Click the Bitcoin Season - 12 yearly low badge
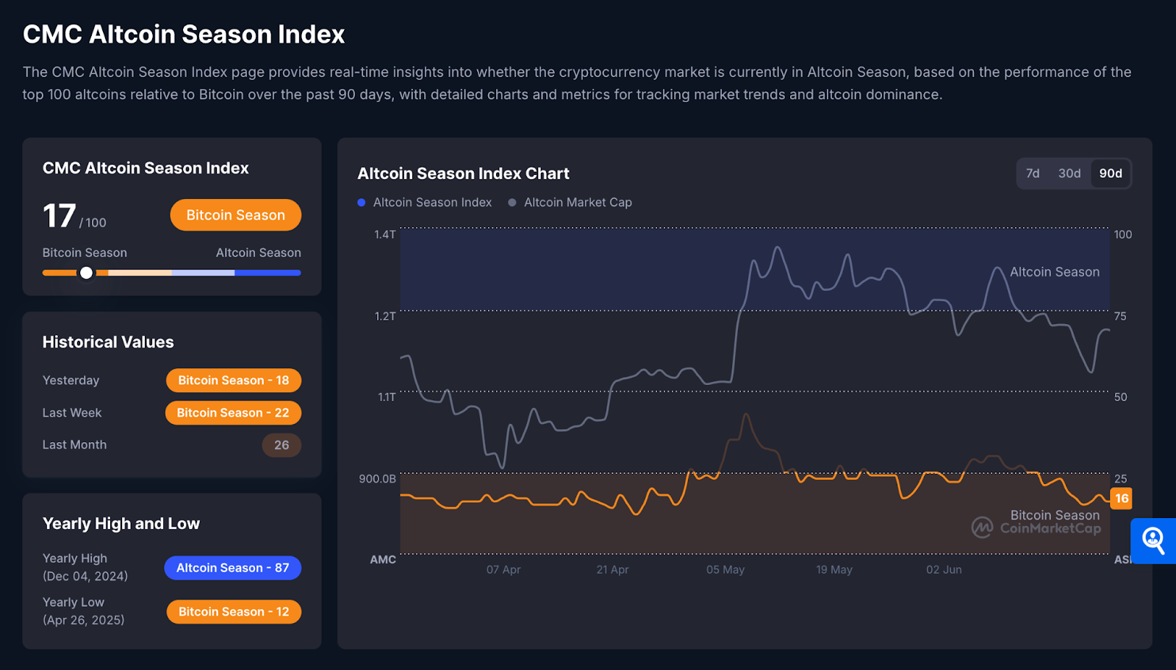 [234, 612]
